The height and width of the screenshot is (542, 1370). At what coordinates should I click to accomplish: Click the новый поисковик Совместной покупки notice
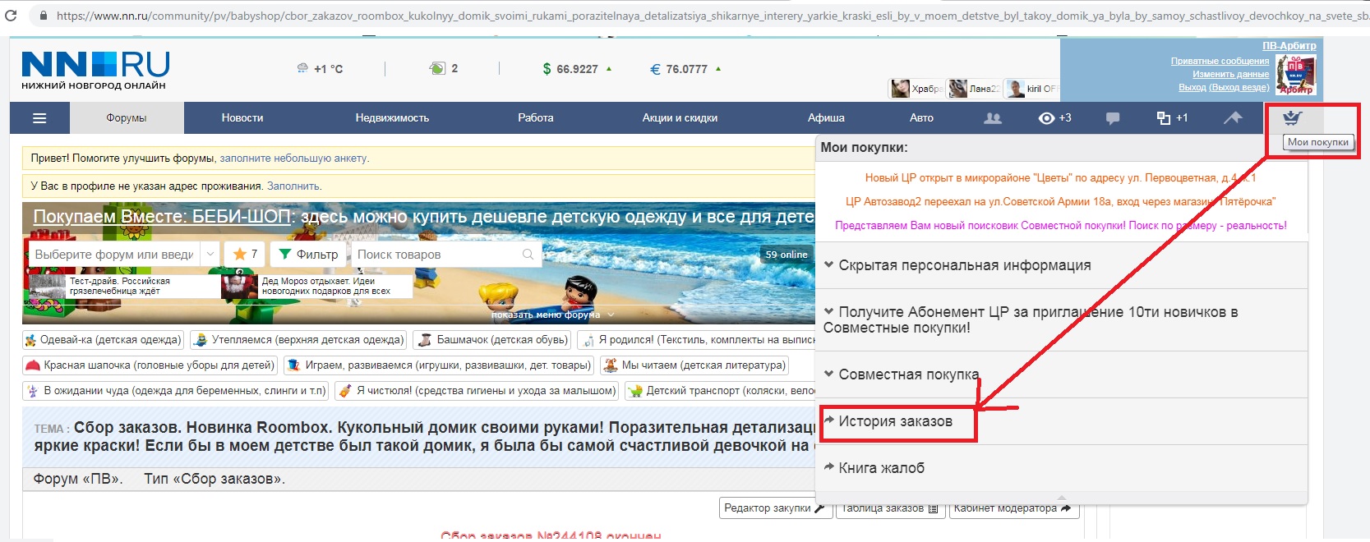(x=1060, y=225)
